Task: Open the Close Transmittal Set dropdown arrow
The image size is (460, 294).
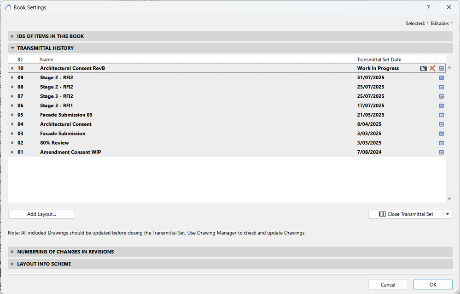Action: click(448, 214)
